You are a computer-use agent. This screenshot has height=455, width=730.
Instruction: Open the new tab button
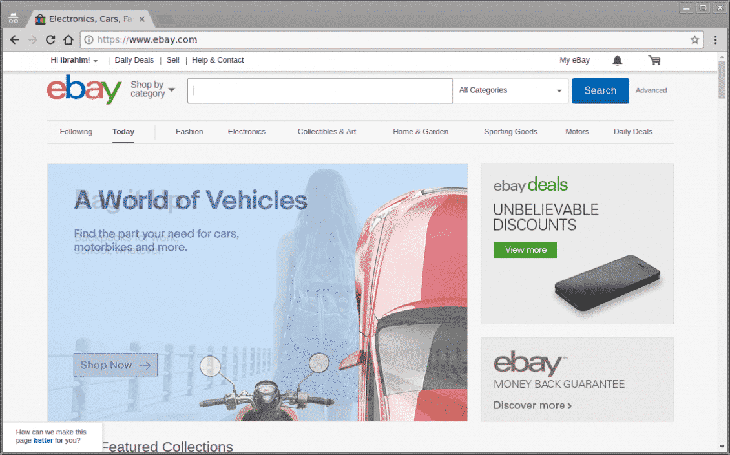pyautogui.click(x=166, y=19)
